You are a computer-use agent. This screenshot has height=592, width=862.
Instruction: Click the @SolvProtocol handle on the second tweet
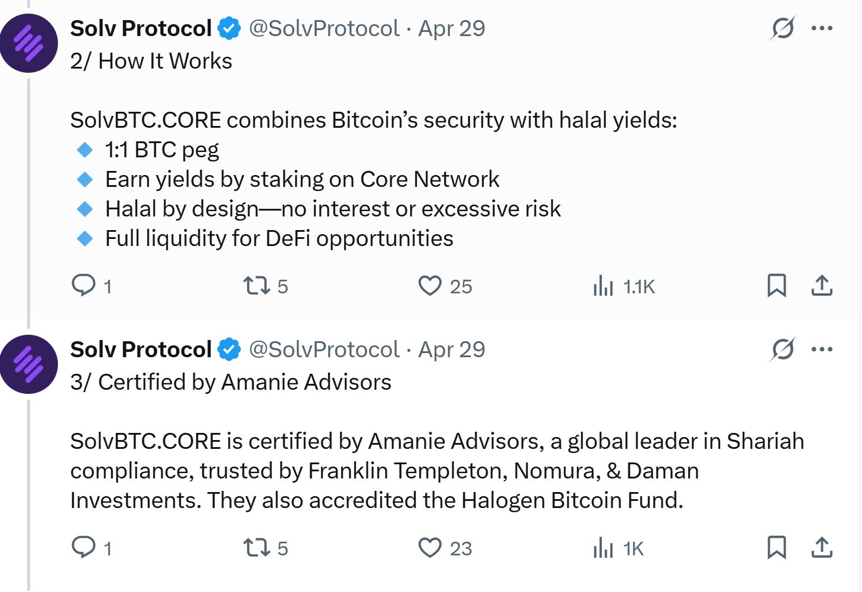pos(323,349)
